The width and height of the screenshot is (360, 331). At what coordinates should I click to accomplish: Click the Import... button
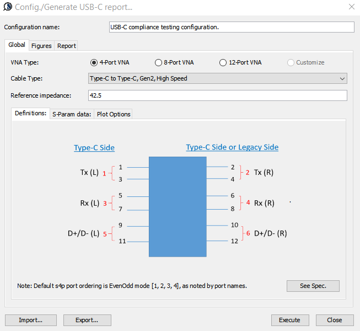[x=30, y=320]
